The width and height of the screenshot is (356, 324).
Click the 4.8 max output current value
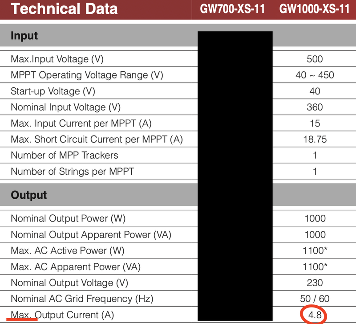pyautogui.click(x=315, y=315)
